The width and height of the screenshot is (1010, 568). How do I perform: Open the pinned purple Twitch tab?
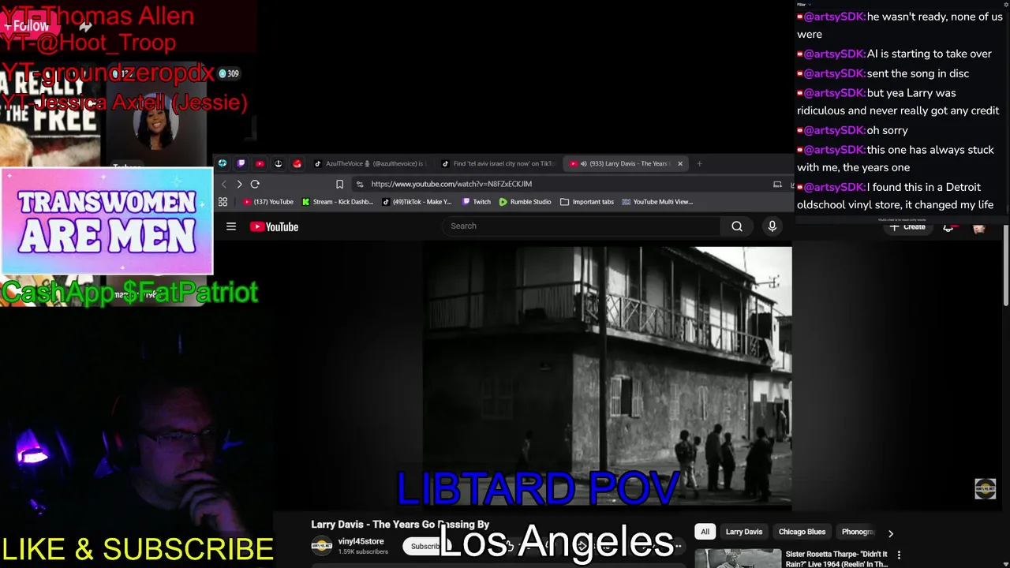(x=241, y=163)
